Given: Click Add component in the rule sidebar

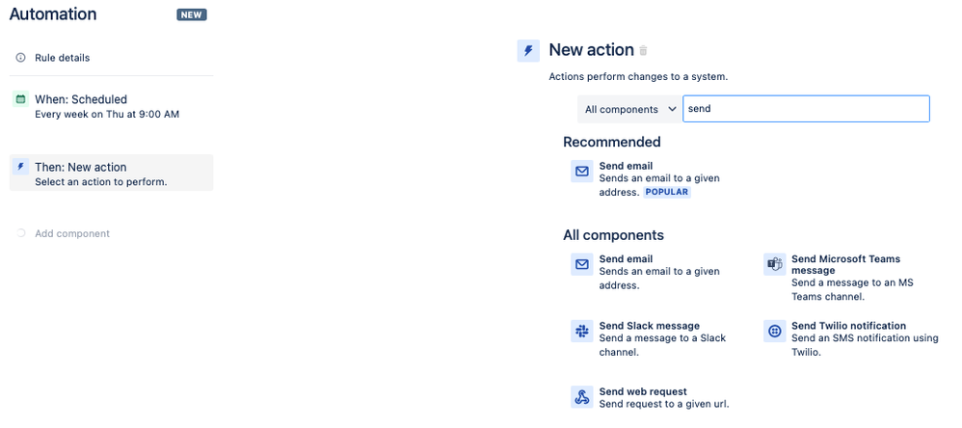Looking at the screenshot, I should click(71, 233).
